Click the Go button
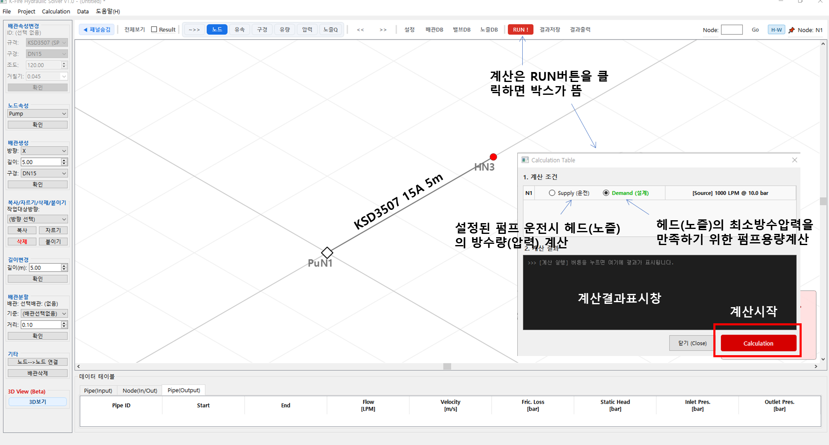Image resolution: width=829 pixels, height=445 pixels. (755, 30)
